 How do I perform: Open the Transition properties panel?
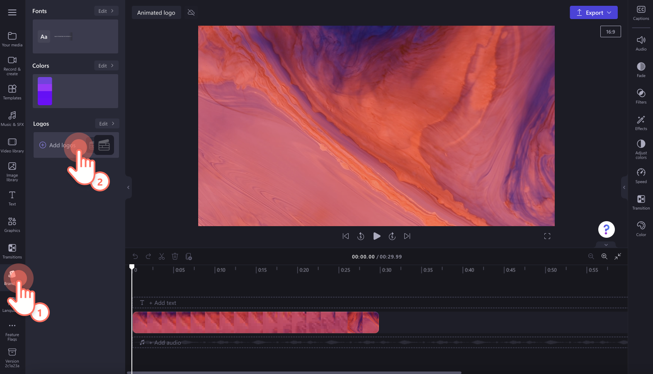641,203
